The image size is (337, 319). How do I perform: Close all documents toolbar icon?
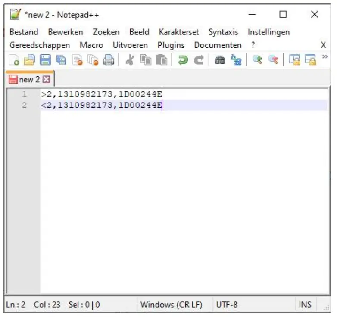coord(93,60)
